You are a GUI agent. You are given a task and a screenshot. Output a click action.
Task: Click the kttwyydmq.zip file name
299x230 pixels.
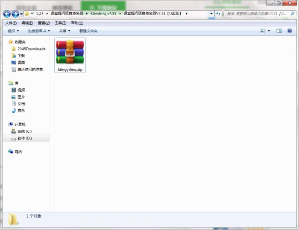(x=70, y=70)
